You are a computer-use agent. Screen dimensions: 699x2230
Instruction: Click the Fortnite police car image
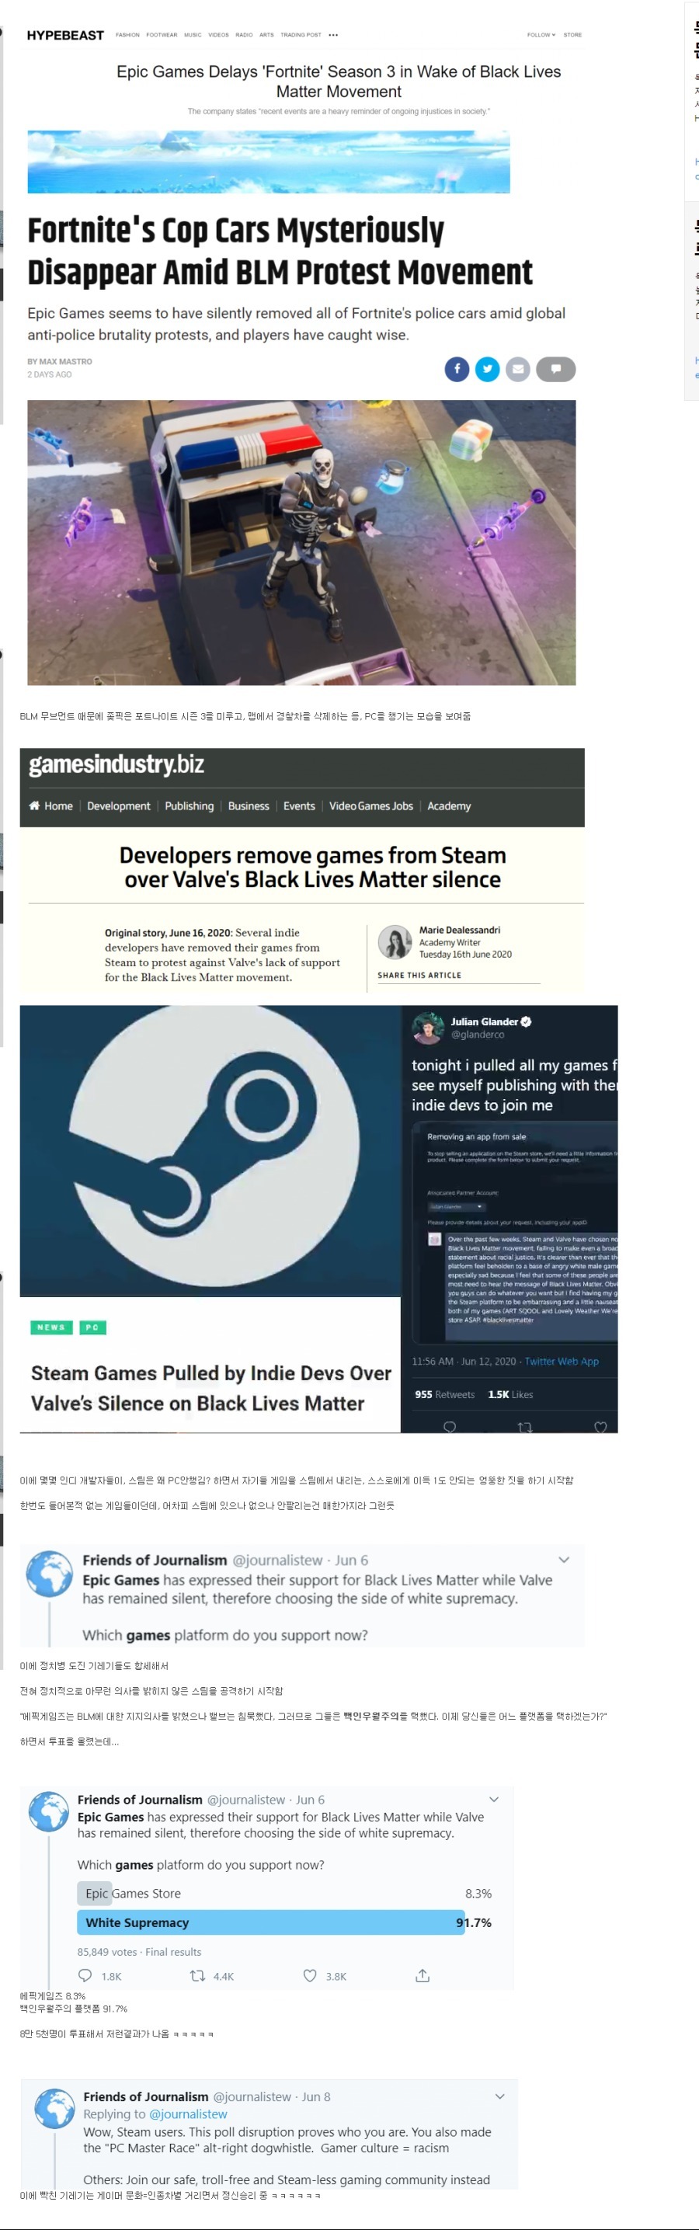tap(301, 542)
